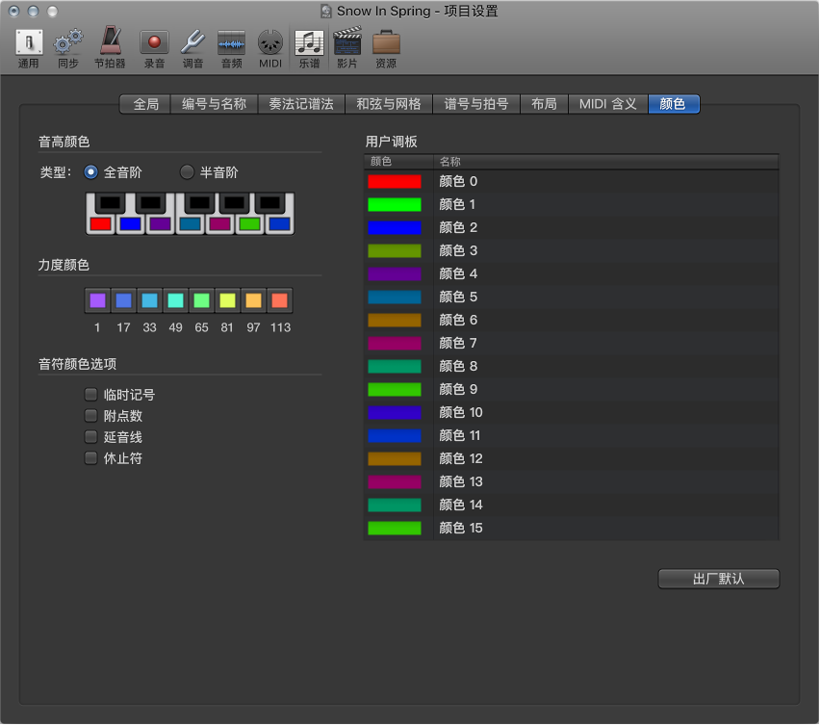This screenshot has height=726, width=820.
Task: Click the 调音 tuning fork icon
Action: tap(192, 43)
